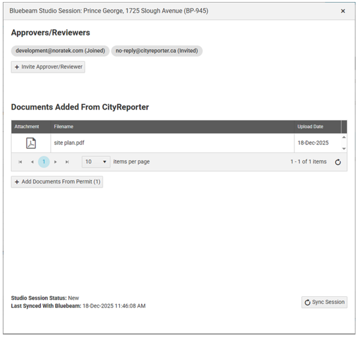
Task: Click the Attachment column header
Action: pos(27,127)
